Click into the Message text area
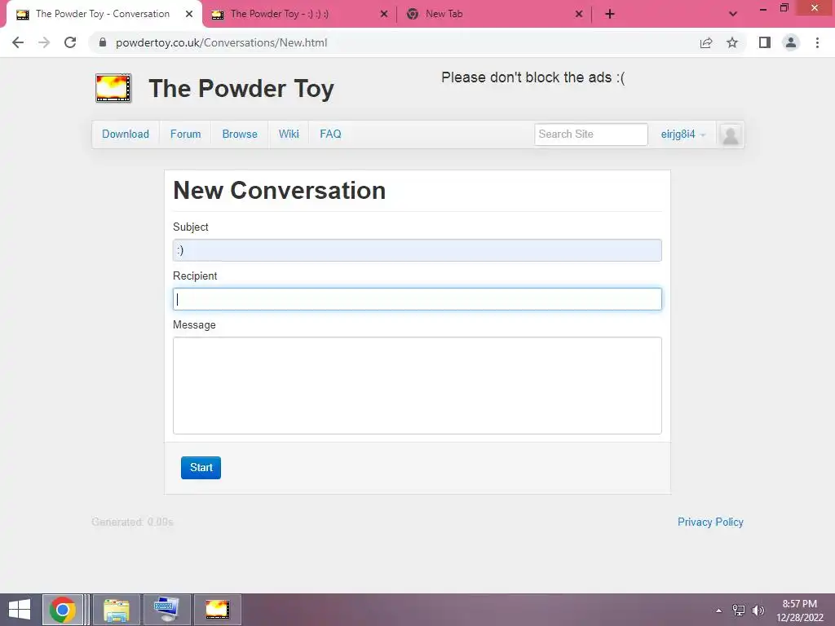This screenshot has width=835, height=626. click(417, 386)
